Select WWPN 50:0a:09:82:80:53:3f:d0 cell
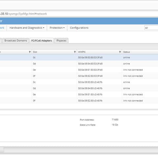The image size is (158, 155). [x=90, y=76]
